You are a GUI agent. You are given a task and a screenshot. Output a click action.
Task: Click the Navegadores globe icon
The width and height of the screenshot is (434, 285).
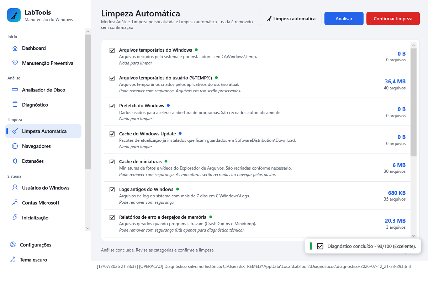(x=15, y=146)
